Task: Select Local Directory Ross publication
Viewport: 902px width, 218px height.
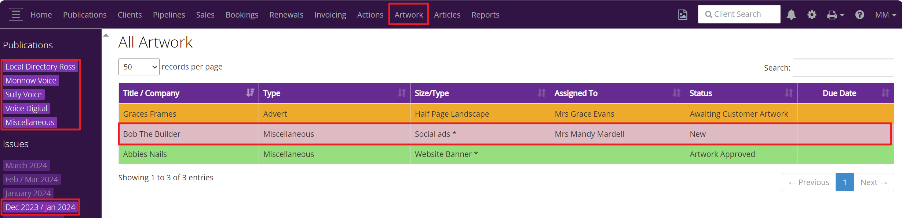Action: click(x=40, y=67)
